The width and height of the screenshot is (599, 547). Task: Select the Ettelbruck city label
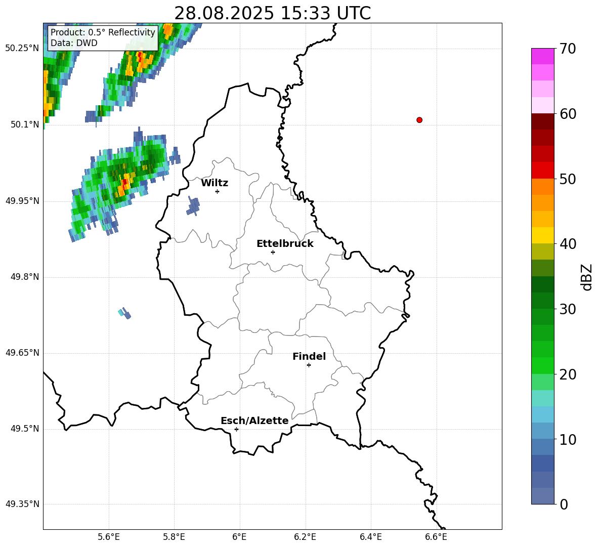pos(285,244)
